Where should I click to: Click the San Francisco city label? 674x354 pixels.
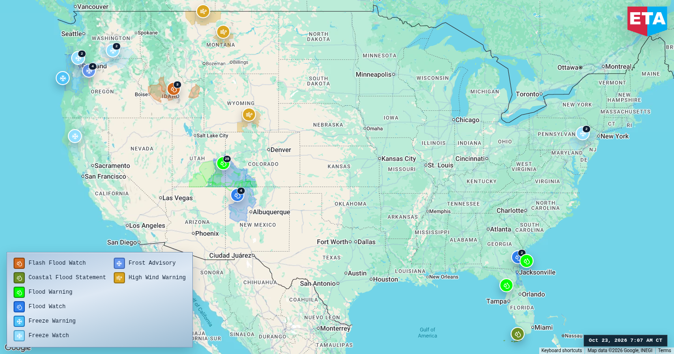coord(105,177)
